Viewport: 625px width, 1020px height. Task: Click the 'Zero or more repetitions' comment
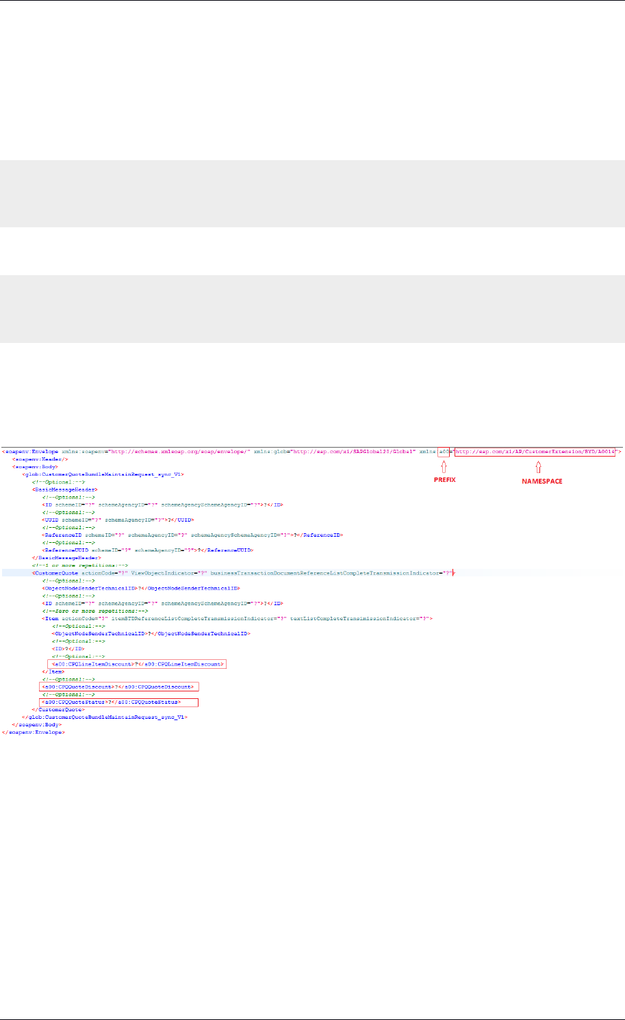pos(94,611)
